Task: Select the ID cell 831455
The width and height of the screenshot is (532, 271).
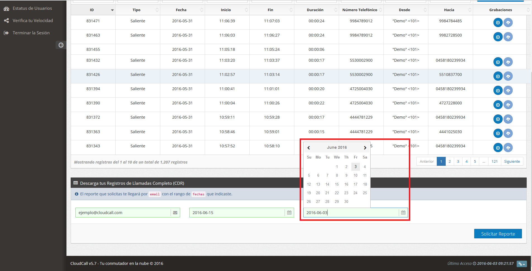Action: point(93,49)
